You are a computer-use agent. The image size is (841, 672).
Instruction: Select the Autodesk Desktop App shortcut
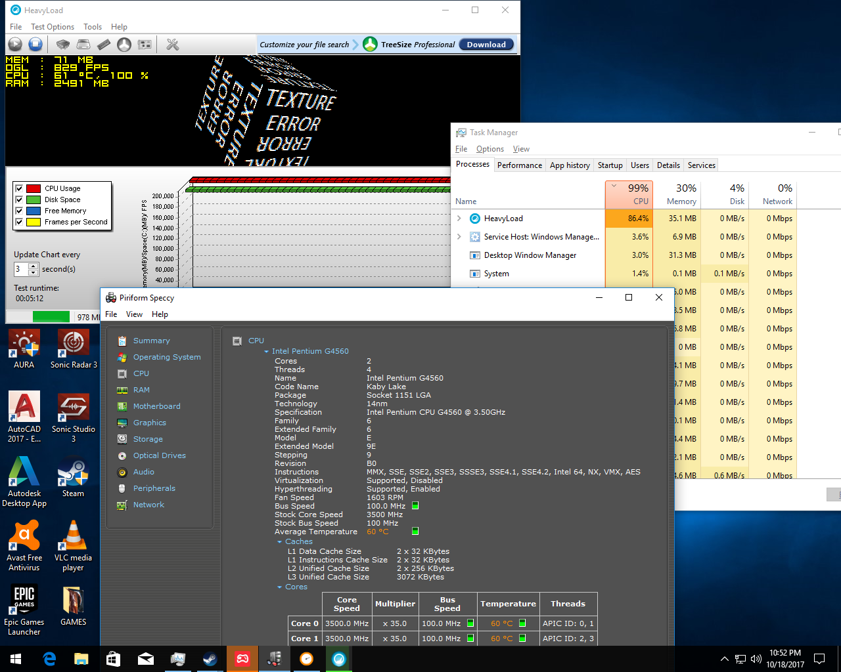click(x=24, y=482)
